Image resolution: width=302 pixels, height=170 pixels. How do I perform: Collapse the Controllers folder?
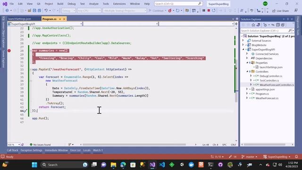point(247,71)
